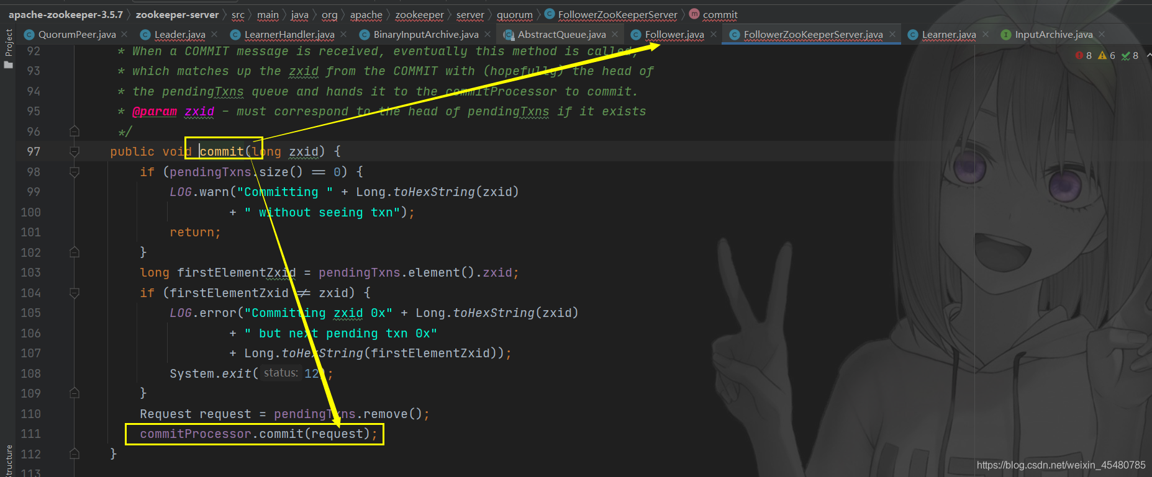Screen dimensions: 1152x477
Task: Select the src breadcrumb segment
Action: coord(238,14)
